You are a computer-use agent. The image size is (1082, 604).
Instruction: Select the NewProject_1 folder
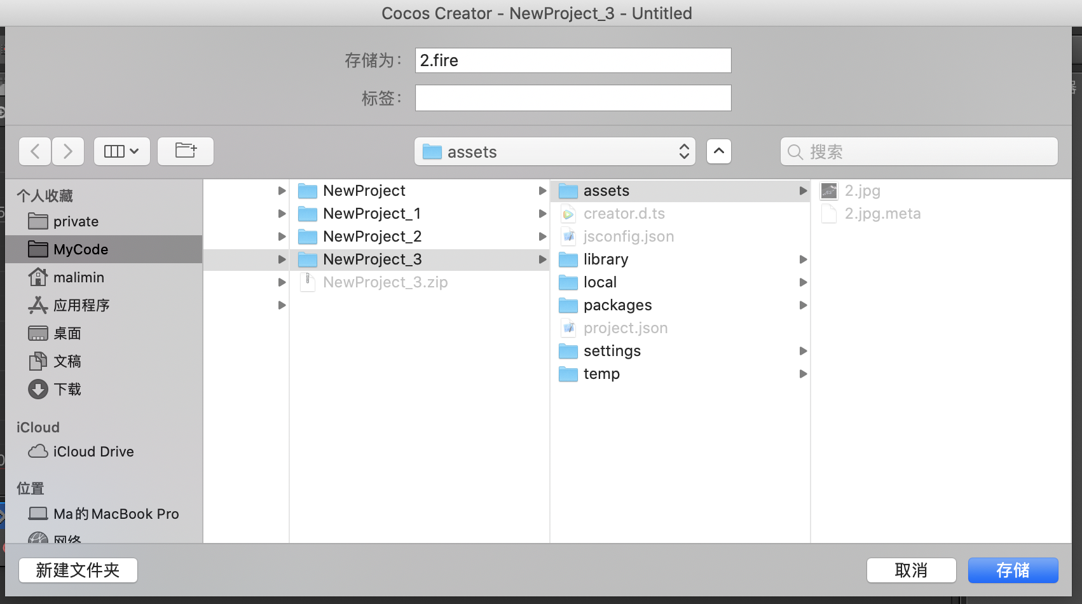(x=420, y=214)
